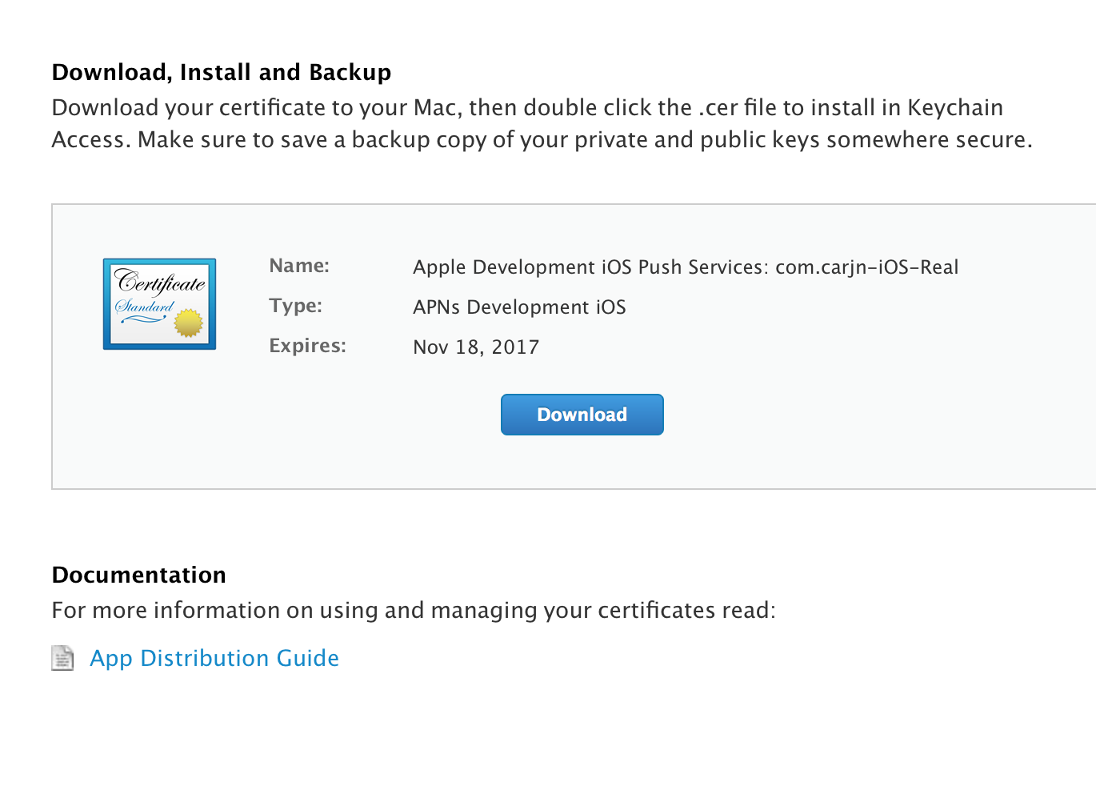1096x786 pixels.
Task: Click the gold seal on the certificate image
Action: (x=189, y=323)
